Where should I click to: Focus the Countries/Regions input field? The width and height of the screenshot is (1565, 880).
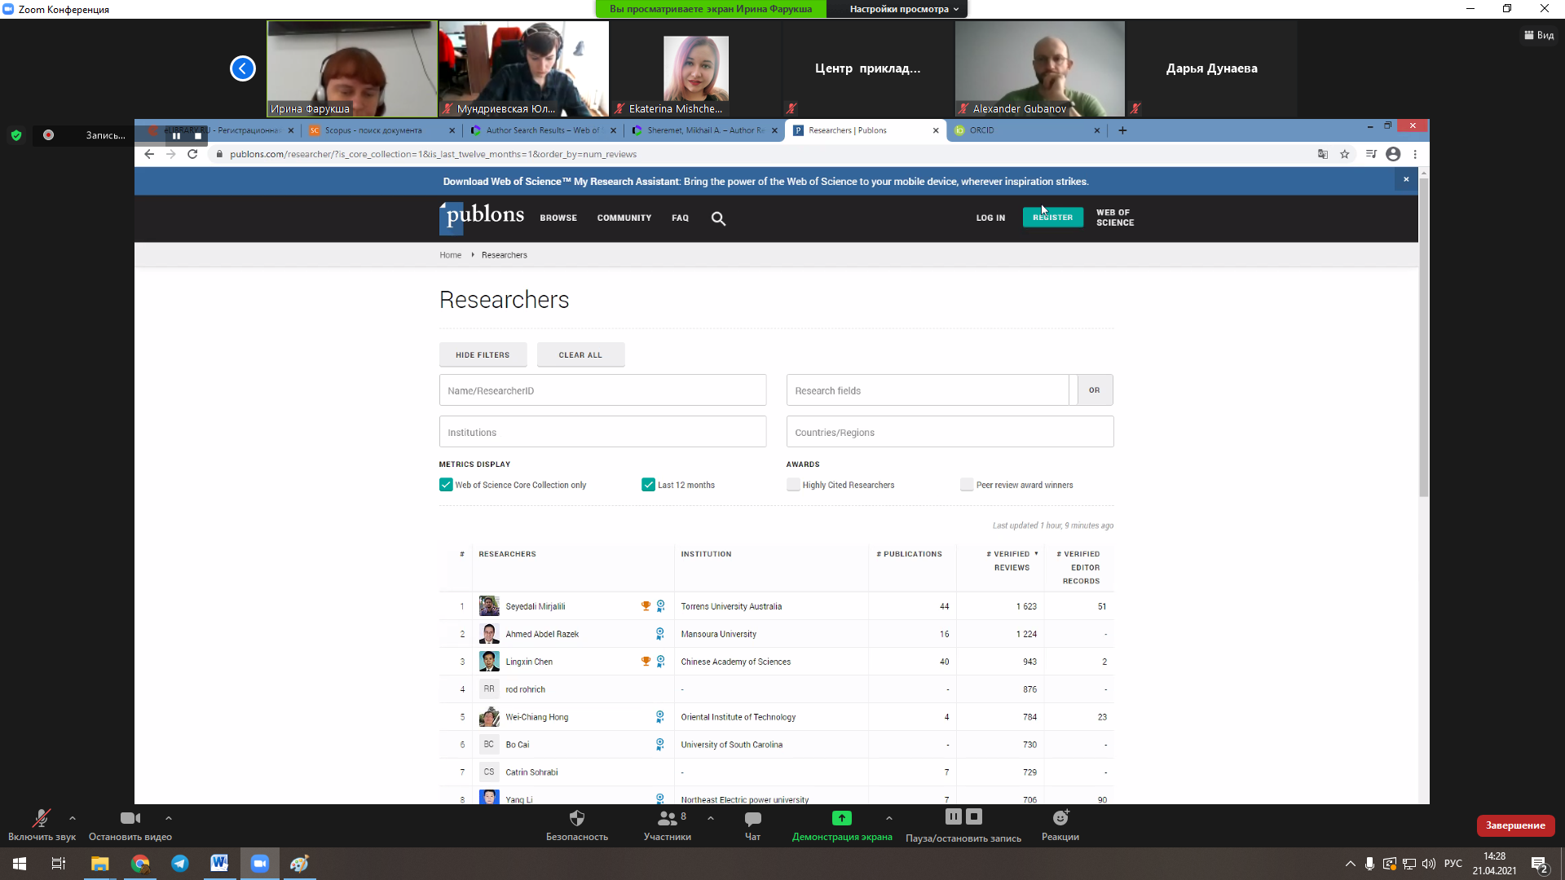coord(950,432)
